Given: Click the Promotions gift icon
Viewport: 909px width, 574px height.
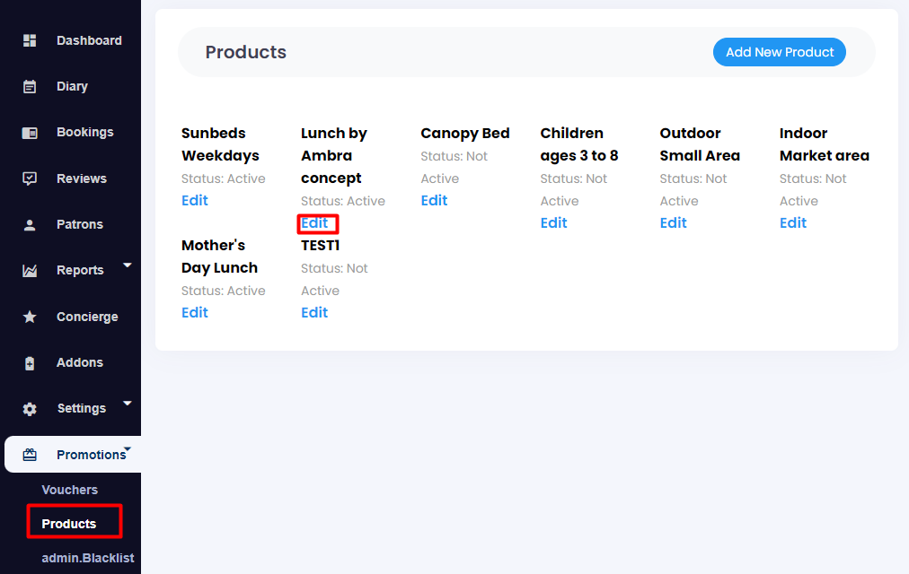Looking at the screenshot, I should (x=30, y=455).
